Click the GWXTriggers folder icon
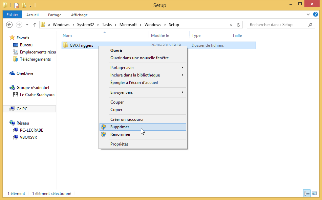Screen dimensions: 322x200 [x=65, y=45]
